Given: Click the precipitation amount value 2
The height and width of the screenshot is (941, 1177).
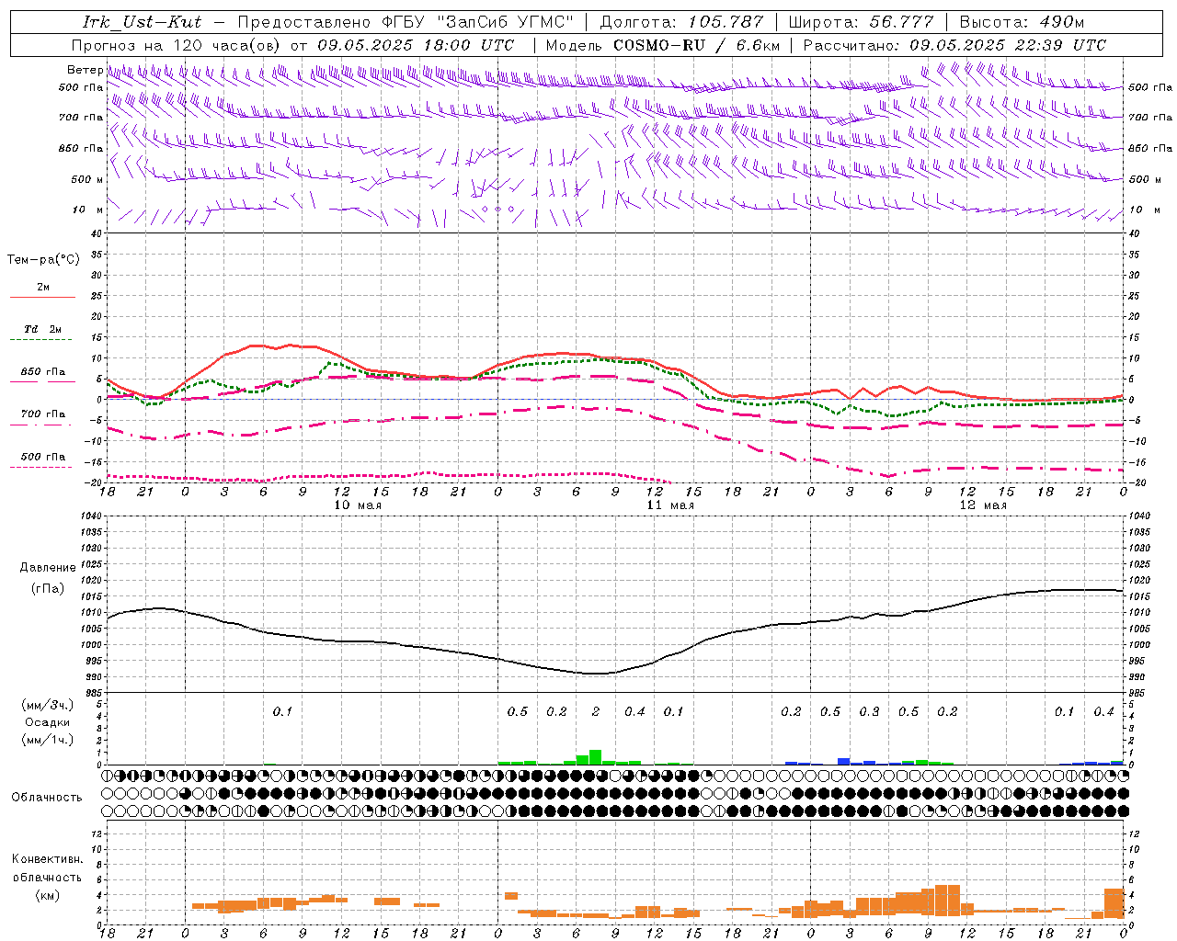Looking at the screenshot, I should (596, 712).
